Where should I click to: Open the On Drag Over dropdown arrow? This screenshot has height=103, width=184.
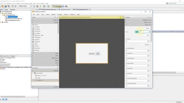[148, 76]
